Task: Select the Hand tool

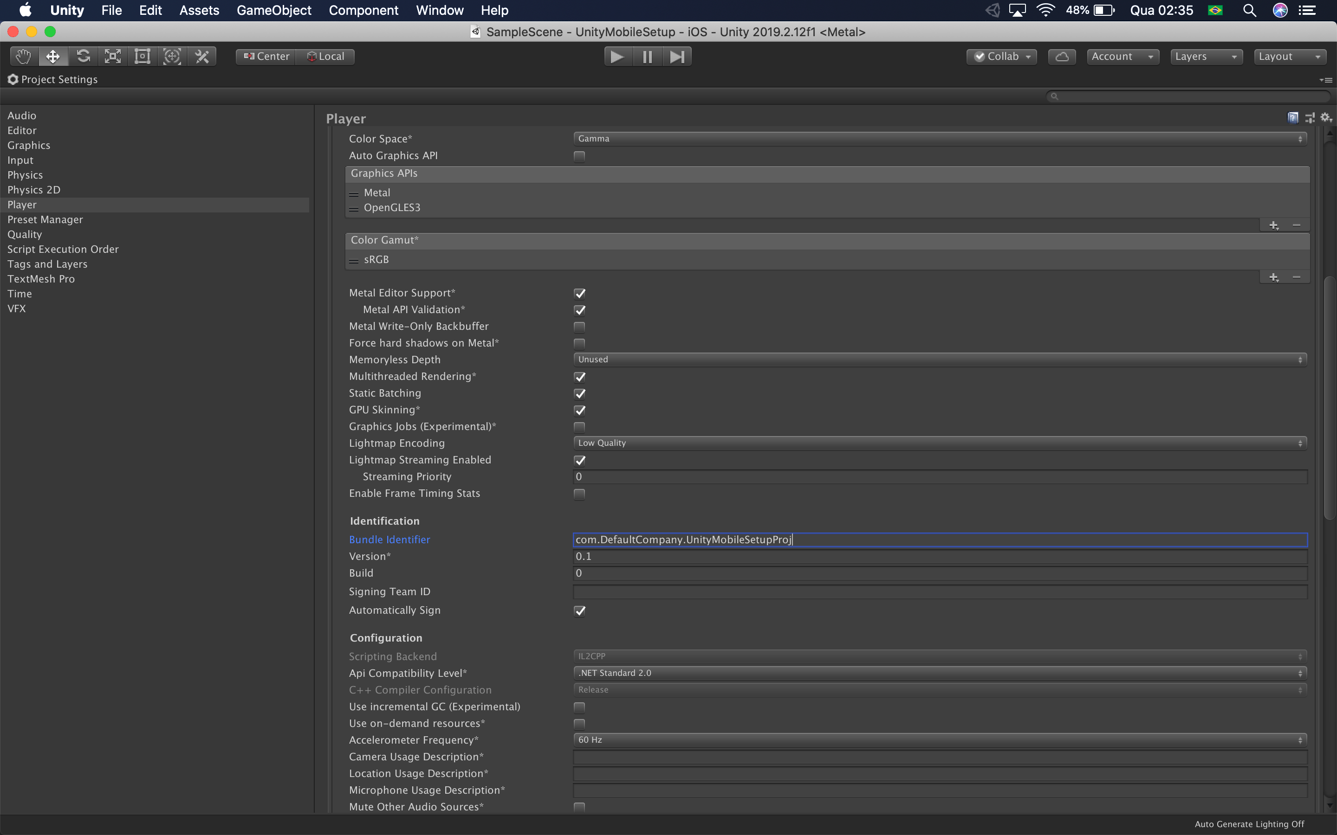Action: 24,56
